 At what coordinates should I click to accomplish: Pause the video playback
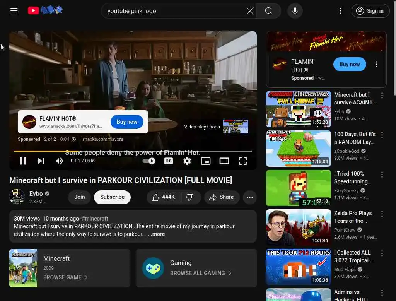click(x=23, y=161)
